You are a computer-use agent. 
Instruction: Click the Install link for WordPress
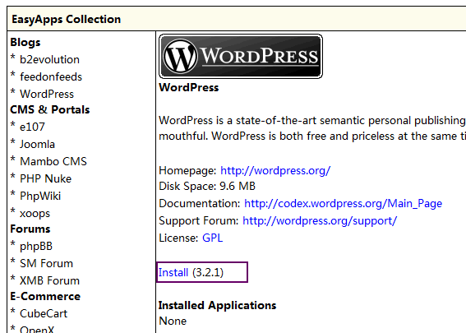173,272
